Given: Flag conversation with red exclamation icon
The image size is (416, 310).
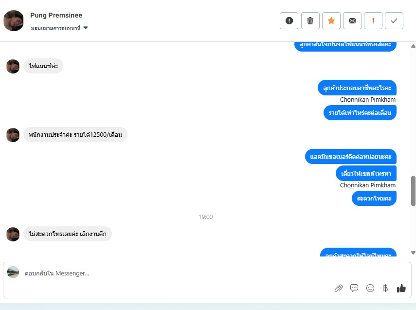Looking at the screenshot, I should [x=373, y=21].
